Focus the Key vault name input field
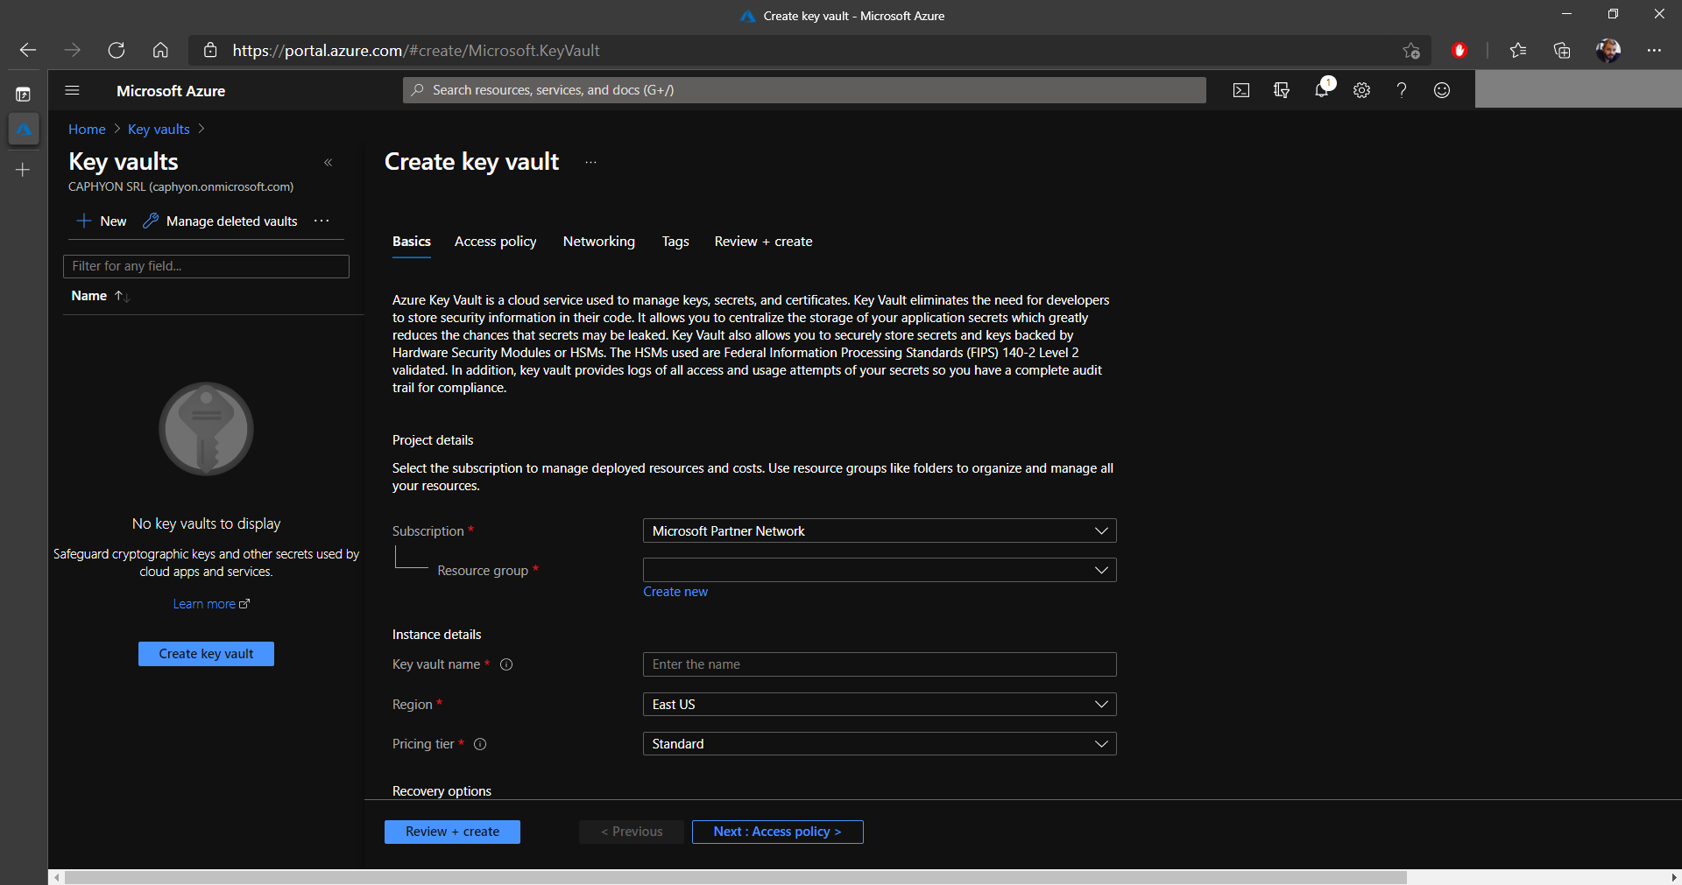 click(880, 664)
